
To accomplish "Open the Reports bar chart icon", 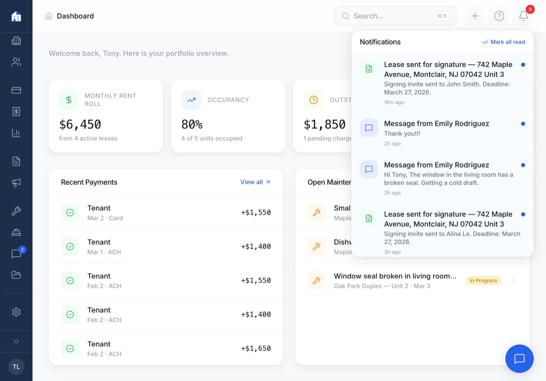I will [x=16, y=133].
